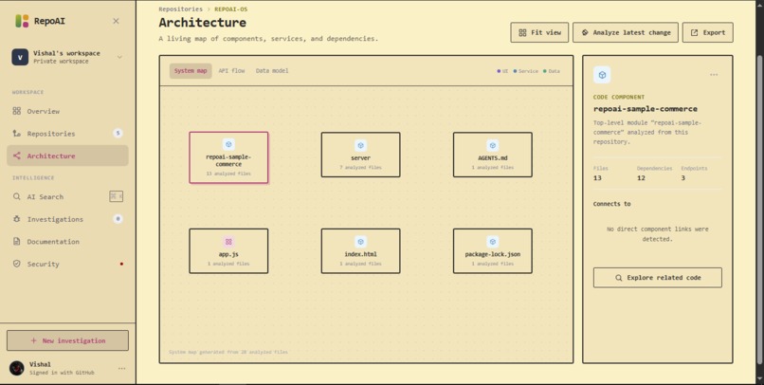Select AGENTS.md component node
The width and height of the screenshot is (764, 385).
tap(493, 155)
